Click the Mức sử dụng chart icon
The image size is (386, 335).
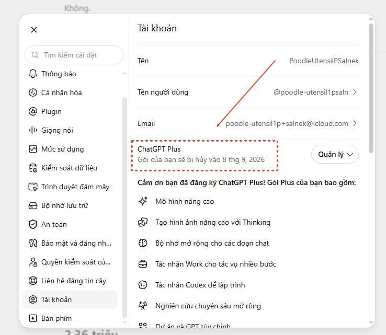(33, 149)
